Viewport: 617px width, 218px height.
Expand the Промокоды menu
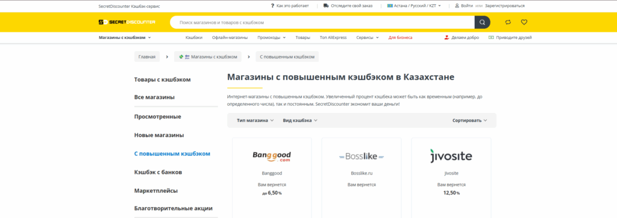[x=272, y=38]
